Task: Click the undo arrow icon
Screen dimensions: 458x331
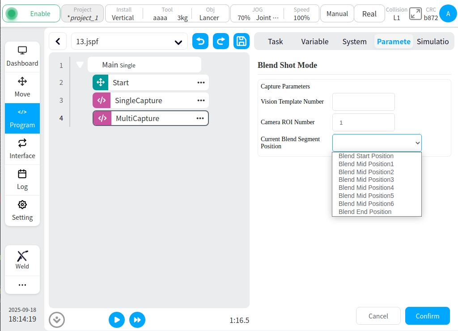Action: [200, 42]
